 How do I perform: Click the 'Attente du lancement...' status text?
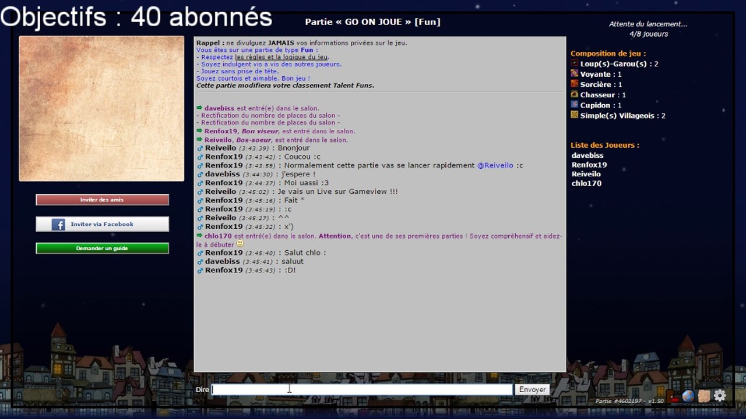point(648,24)
